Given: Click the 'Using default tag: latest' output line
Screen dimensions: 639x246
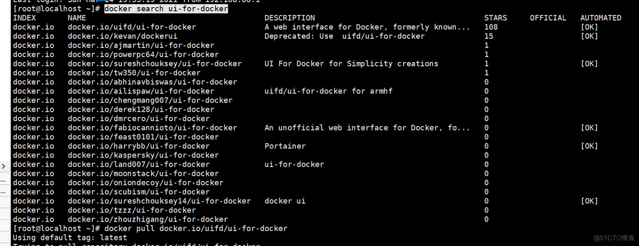Looking at the screenshot, I should (70, 237).
